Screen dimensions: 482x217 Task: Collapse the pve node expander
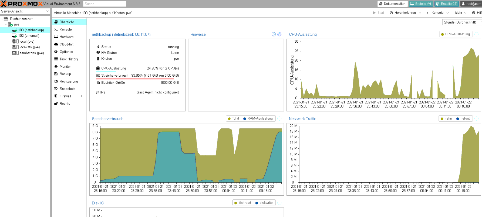click(x=6, y=24)
